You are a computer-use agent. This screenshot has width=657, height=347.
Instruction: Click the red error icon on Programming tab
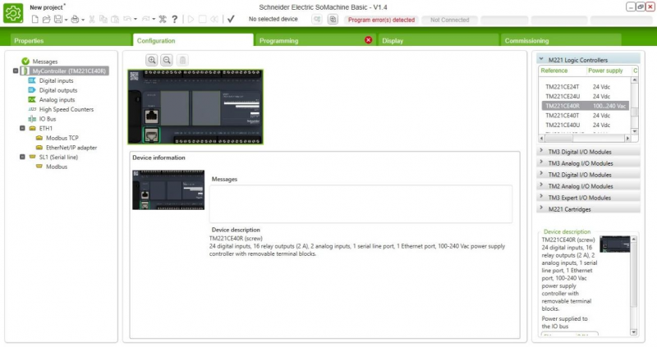(368, 40)
